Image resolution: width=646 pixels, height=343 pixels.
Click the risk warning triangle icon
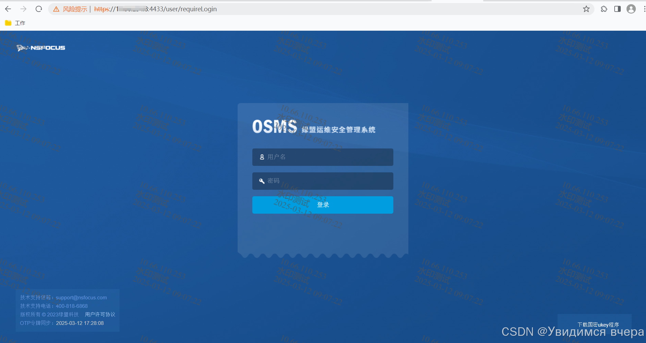pos(56,9)
